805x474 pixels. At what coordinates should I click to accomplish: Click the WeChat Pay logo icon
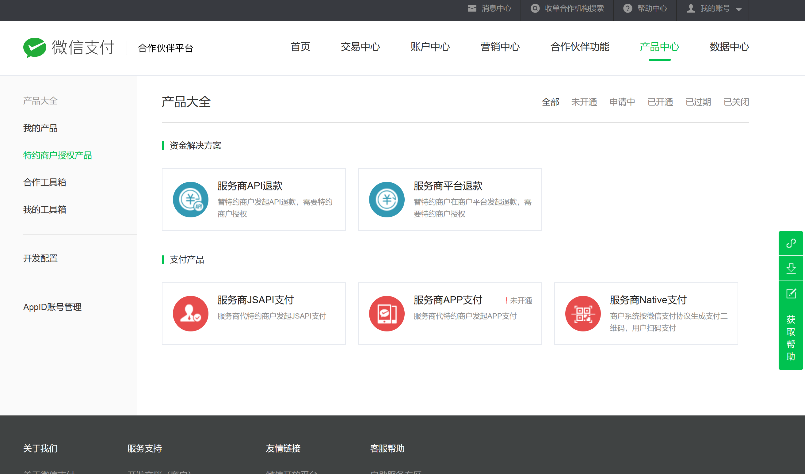point(35,47)
